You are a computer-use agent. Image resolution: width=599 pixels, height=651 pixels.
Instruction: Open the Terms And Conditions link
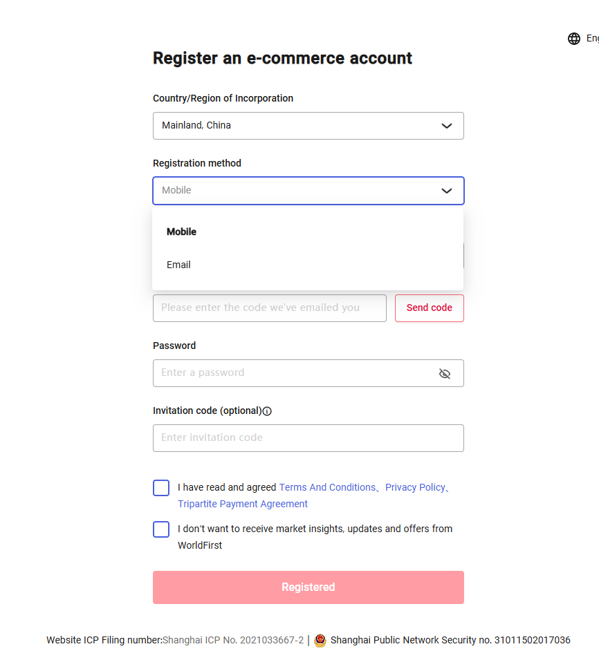(327, 487)
